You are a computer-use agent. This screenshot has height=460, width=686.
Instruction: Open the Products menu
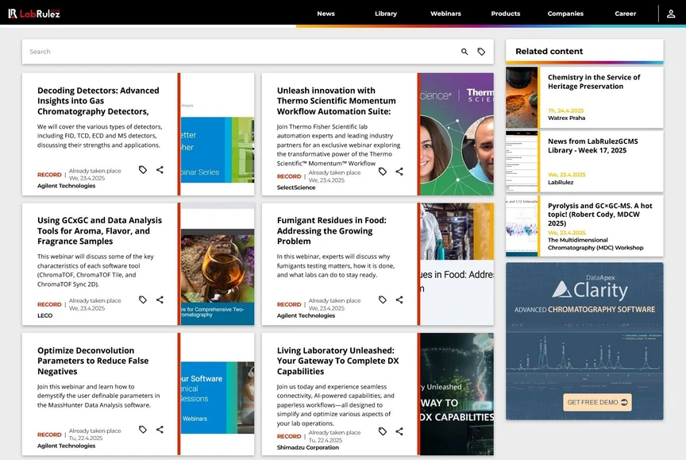click(x=506, y=14)
